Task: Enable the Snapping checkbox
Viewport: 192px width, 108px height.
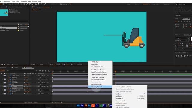Action: (x=61, y=4)
